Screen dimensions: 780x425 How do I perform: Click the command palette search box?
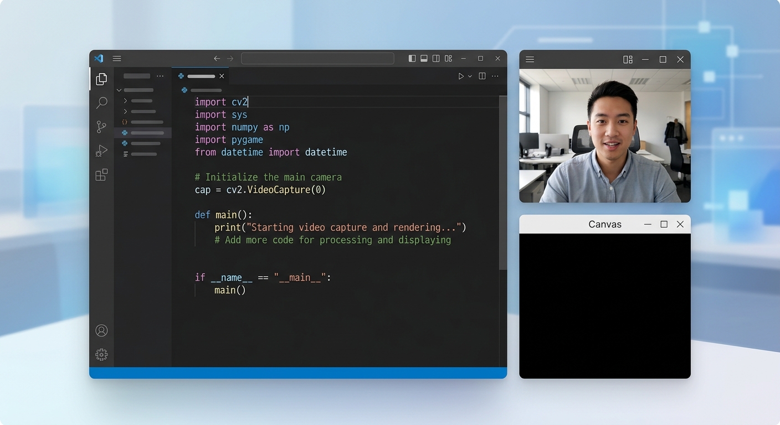pyautogui.click(x=317, y=58)
